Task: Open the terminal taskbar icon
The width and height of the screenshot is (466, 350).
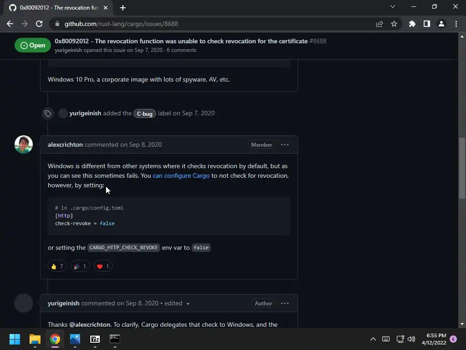Action: [115, 339]
